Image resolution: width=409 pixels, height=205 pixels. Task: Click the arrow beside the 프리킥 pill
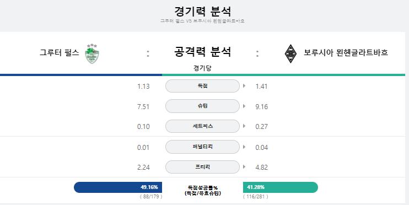coord(244,166)
